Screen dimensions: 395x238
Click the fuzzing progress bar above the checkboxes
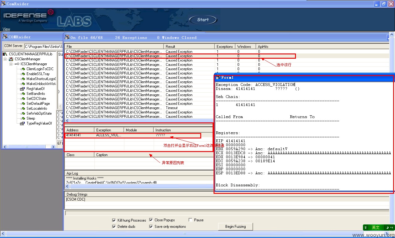[x=227, y=213]
